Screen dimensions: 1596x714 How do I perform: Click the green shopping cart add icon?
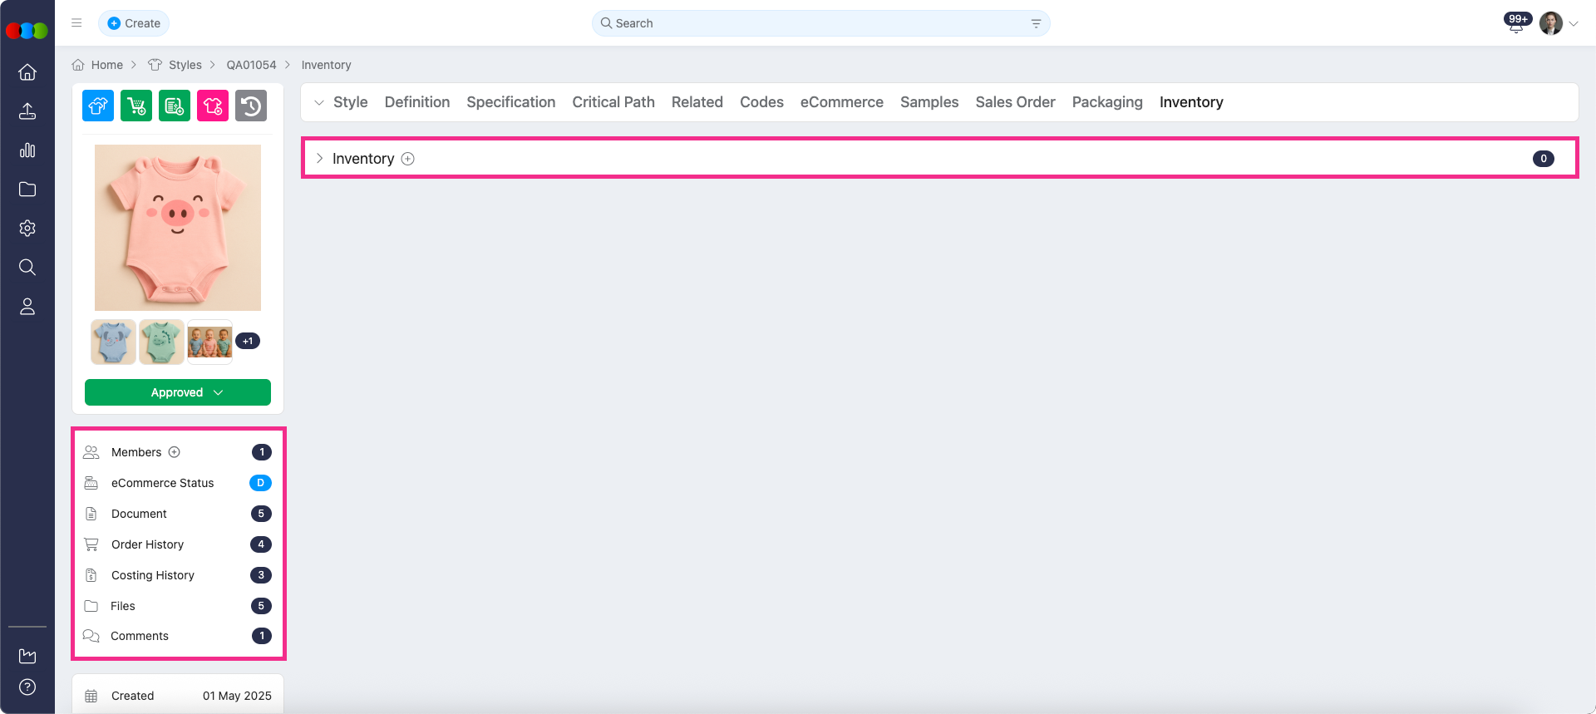pos(136,106)
